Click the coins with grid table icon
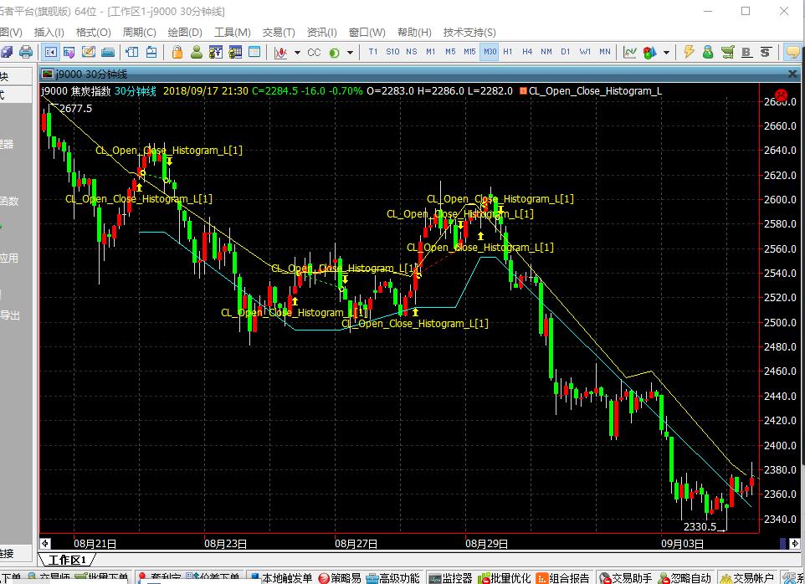The width and height of the screenshot is (805, 584). click(235, 52)
